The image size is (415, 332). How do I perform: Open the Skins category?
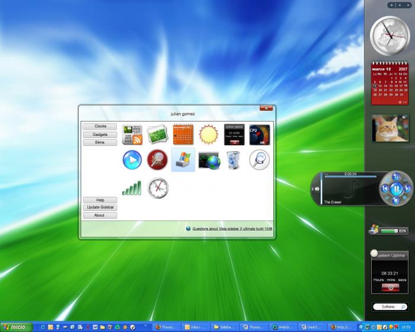pos(100,142)
